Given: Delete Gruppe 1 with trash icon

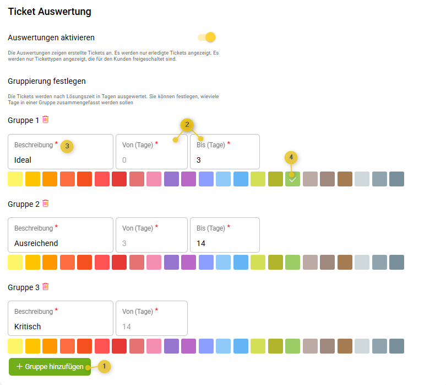Looking at the screenshot, I should pyautogui.click(x=46, y=119).
